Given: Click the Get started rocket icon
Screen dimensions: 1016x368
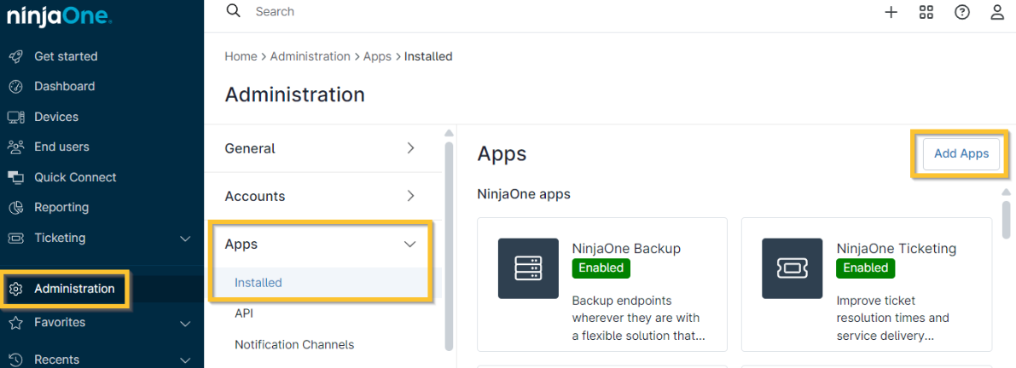Looking at the screenshot, I should pos(15,56).
